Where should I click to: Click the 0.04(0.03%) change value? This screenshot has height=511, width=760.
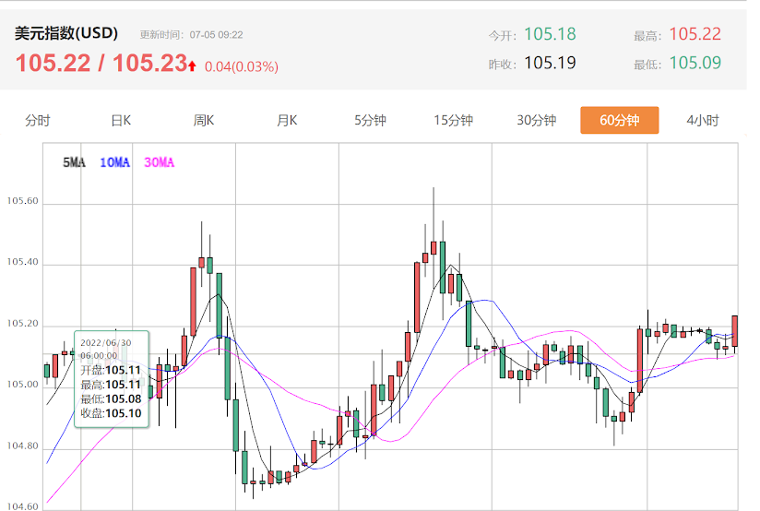tap(242, 66)
